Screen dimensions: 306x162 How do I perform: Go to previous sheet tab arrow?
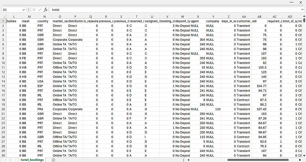pyautogui.click(x=5, y=160)
